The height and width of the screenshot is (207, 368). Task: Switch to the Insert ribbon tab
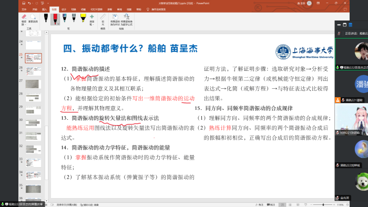point(44,9)
